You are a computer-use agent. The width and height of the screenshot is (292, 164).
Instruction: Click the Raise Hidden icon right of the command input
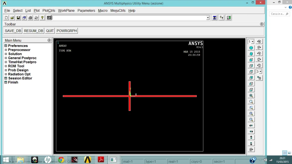coord(215,18)
